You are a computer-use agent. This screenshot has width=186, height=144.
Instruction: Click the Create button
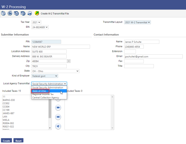click(6, 141)
